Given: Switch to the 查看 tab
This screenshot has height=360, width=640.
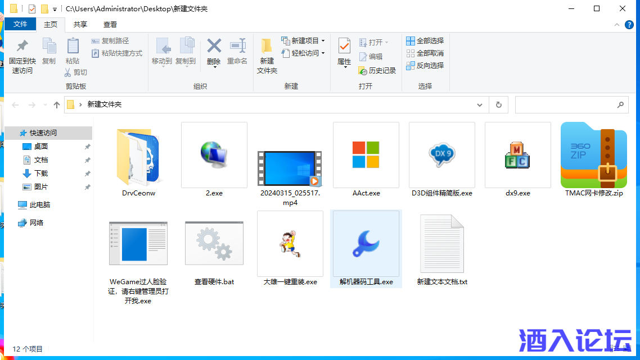Looking at the screenshot, I should 110,25.
